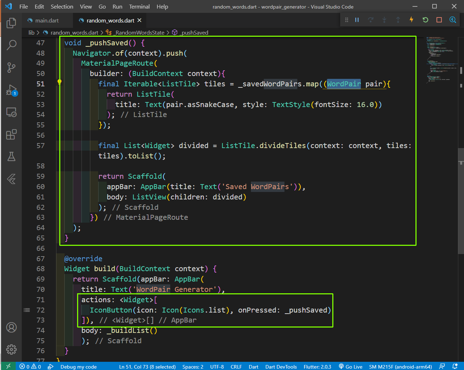
Task: Expand the random_words.dart breadcrumb
Action: point(74,32)
